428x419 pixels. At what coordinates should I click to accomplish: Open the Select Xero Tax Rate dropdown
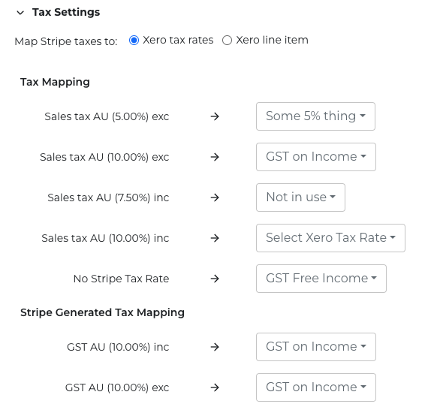pos(330,238)
